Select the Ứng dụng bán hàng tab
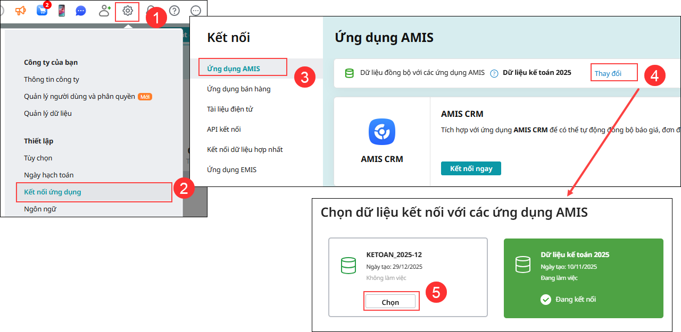This screenshot has height=332, width=681. 239,89
